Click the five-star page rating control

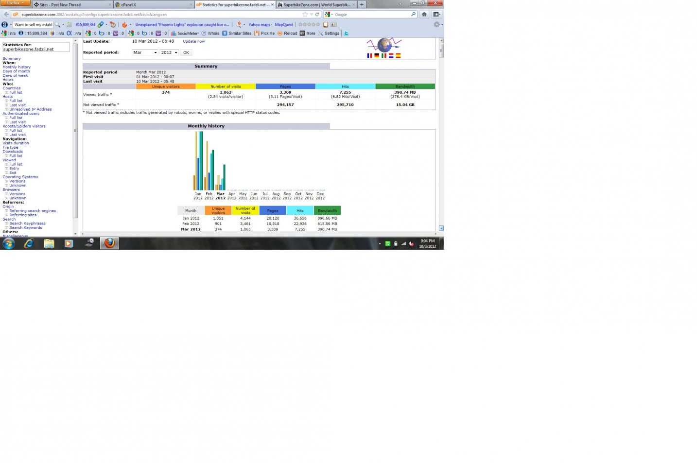pyautogui.click(x=309, y=24)
